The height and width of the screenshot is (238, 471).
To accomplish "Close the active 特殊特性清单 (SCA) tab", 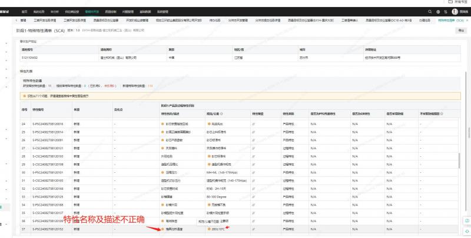I will (468, 21).
